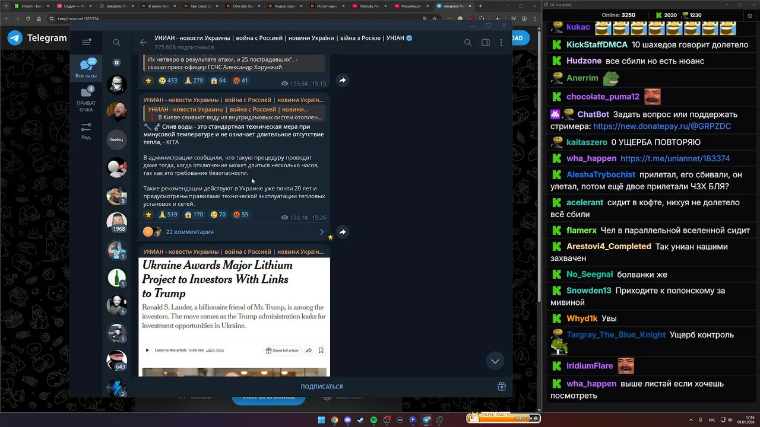Open the toolsy chat avatar

(117, 139)
